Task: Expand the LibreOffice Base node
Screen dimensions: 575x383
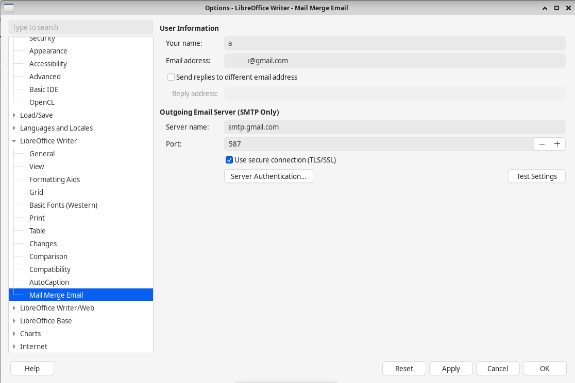Action: coord(14,321)
